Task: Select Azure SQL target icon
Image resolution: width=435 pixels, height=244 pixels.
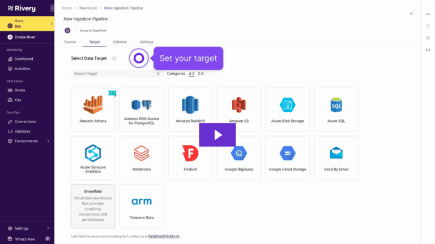Action: [x=336, y=106]
